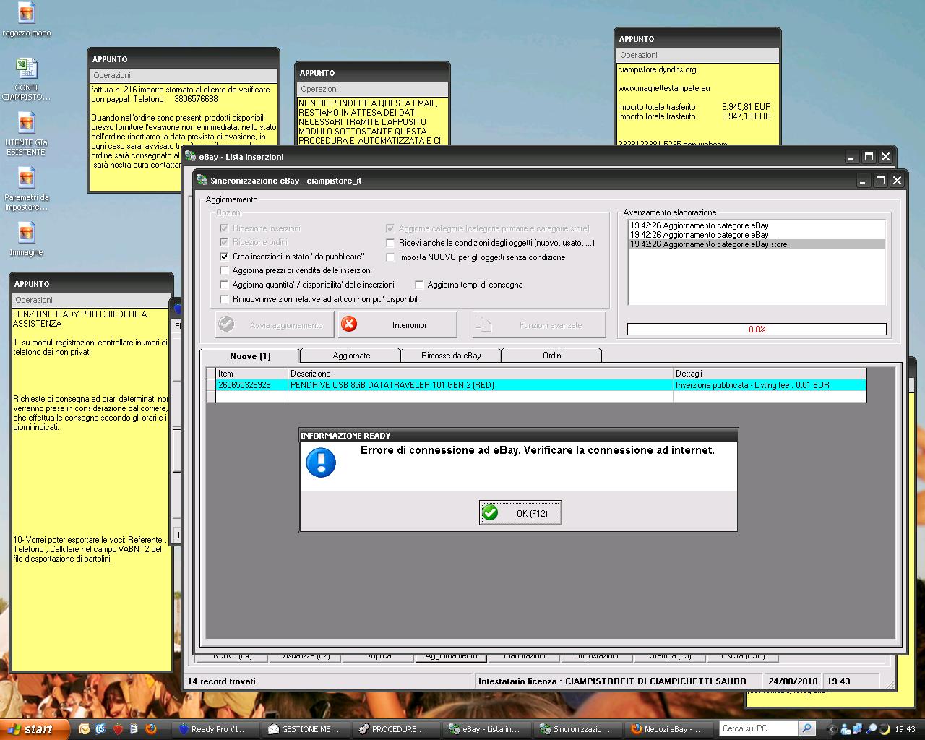
Task: Click the first quick launch mail icon
Action: 84,729
